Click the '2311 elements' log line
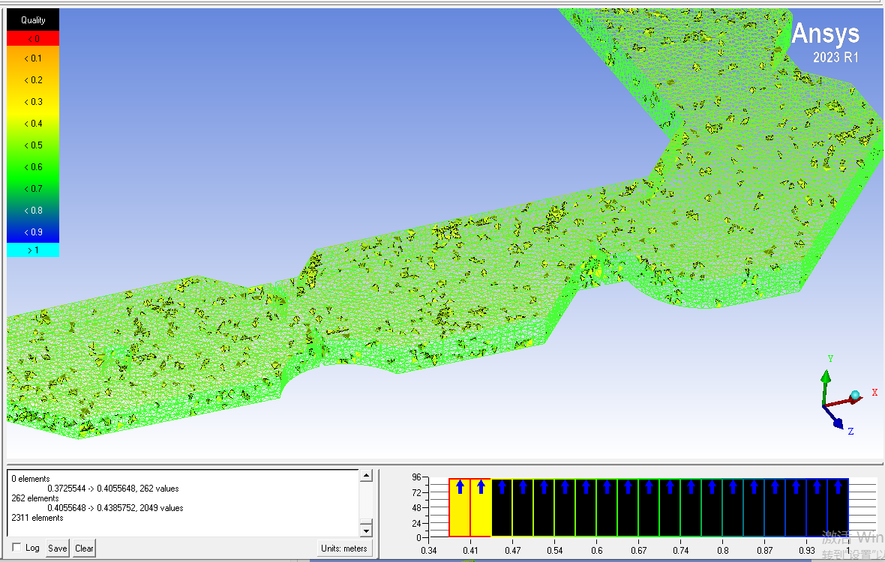This screenshot has height=562, width=885. pos(37,518)
